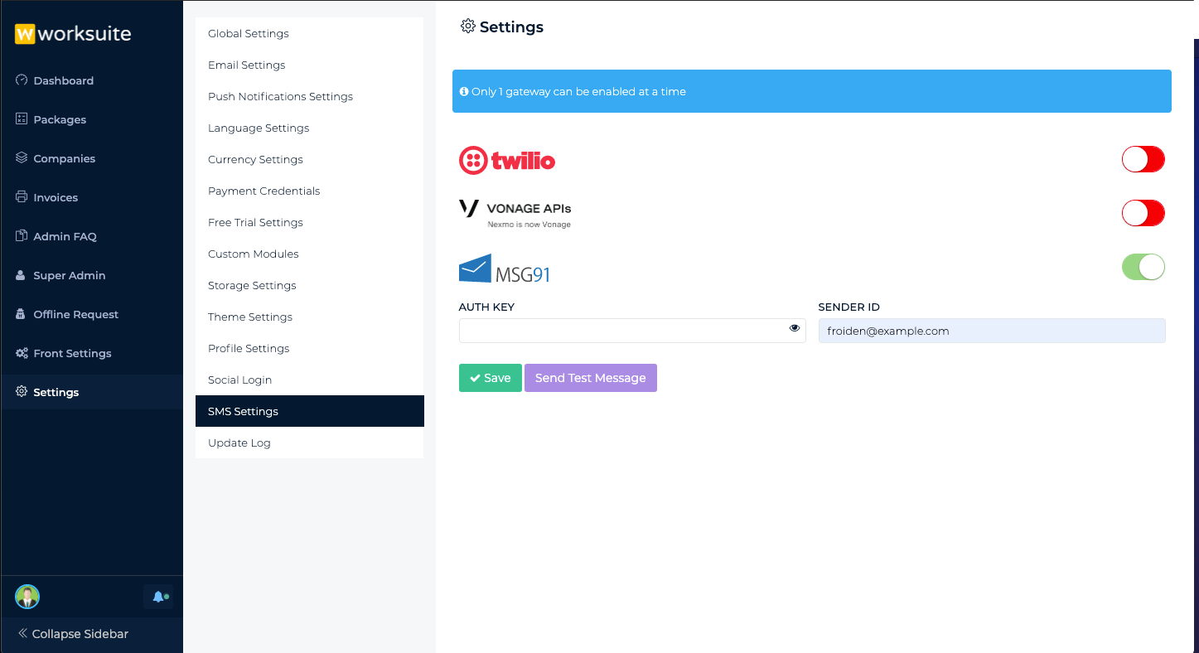Enable the Vonage gateway toggle
1199x653 pixels.
pos(1143,213)
